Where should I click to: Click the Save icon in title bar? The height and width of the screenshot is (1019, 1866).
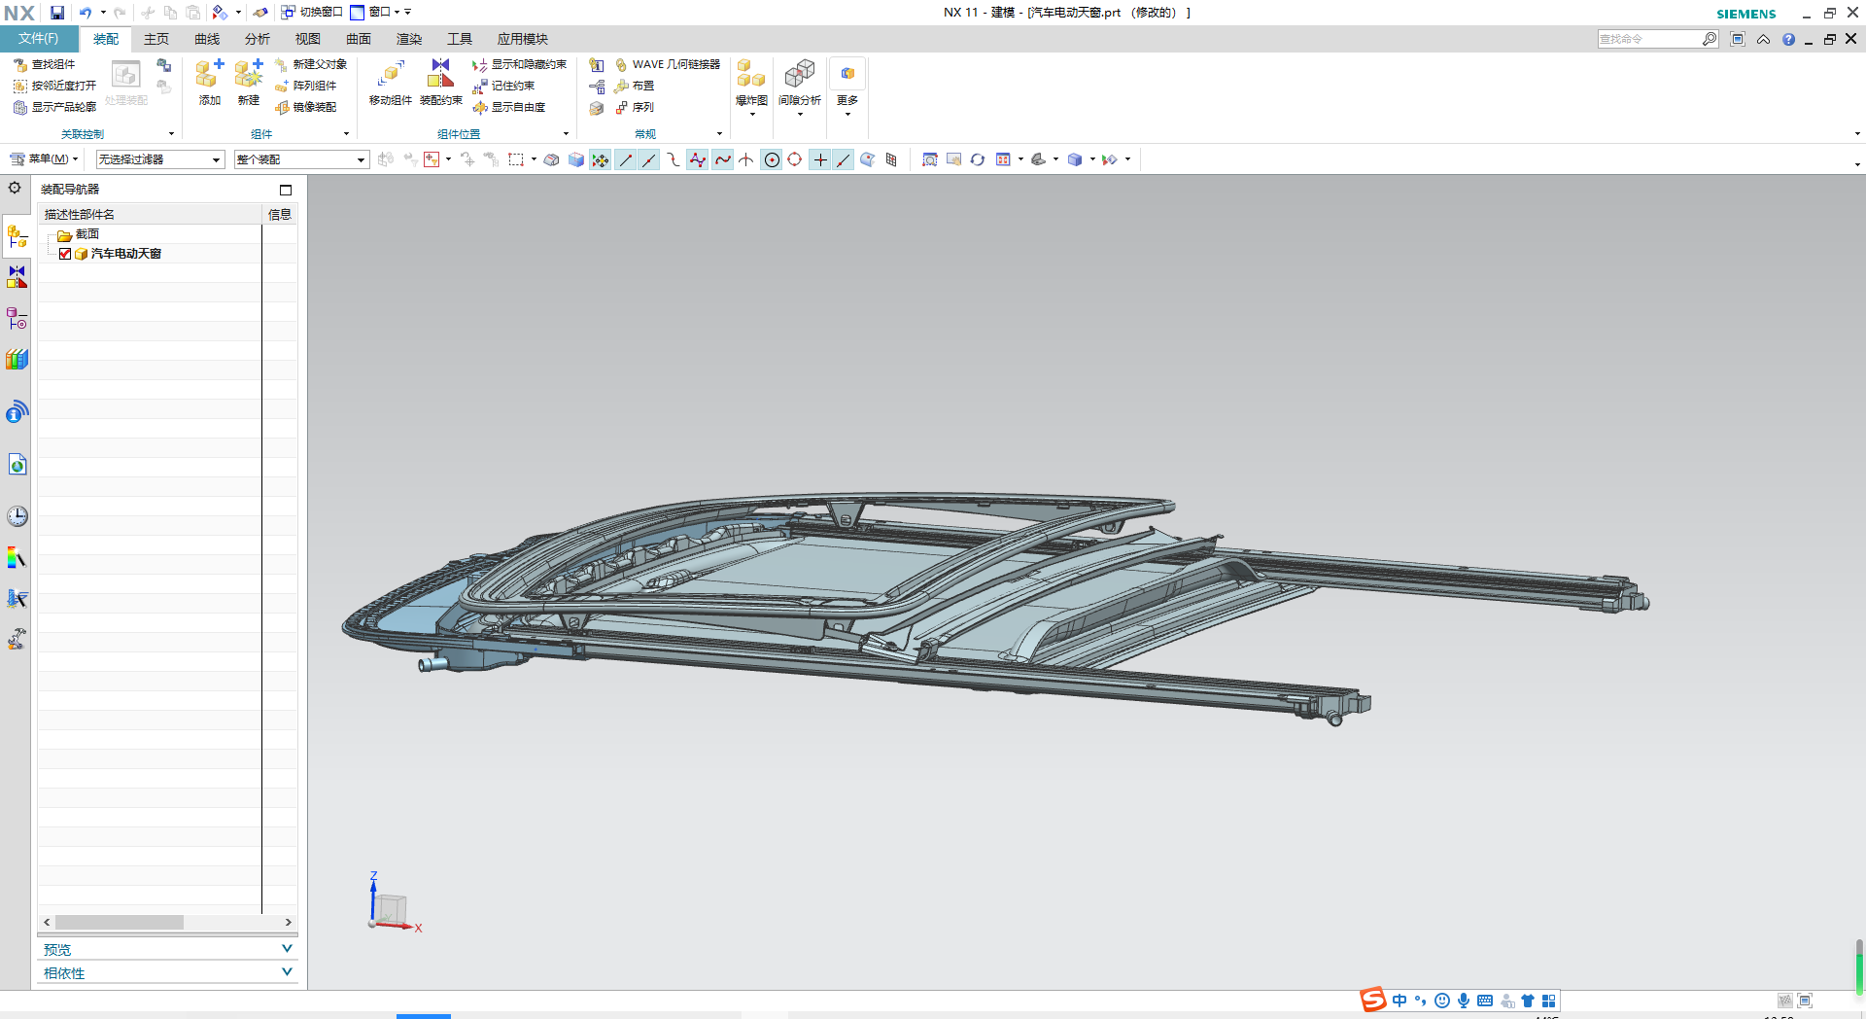(57, 13)
